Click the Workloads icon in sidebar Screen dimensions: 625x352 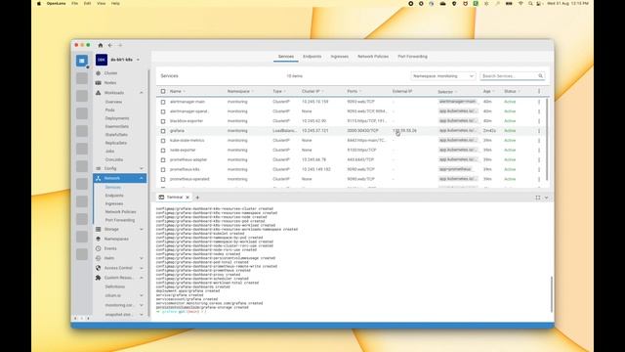(98, 93)
